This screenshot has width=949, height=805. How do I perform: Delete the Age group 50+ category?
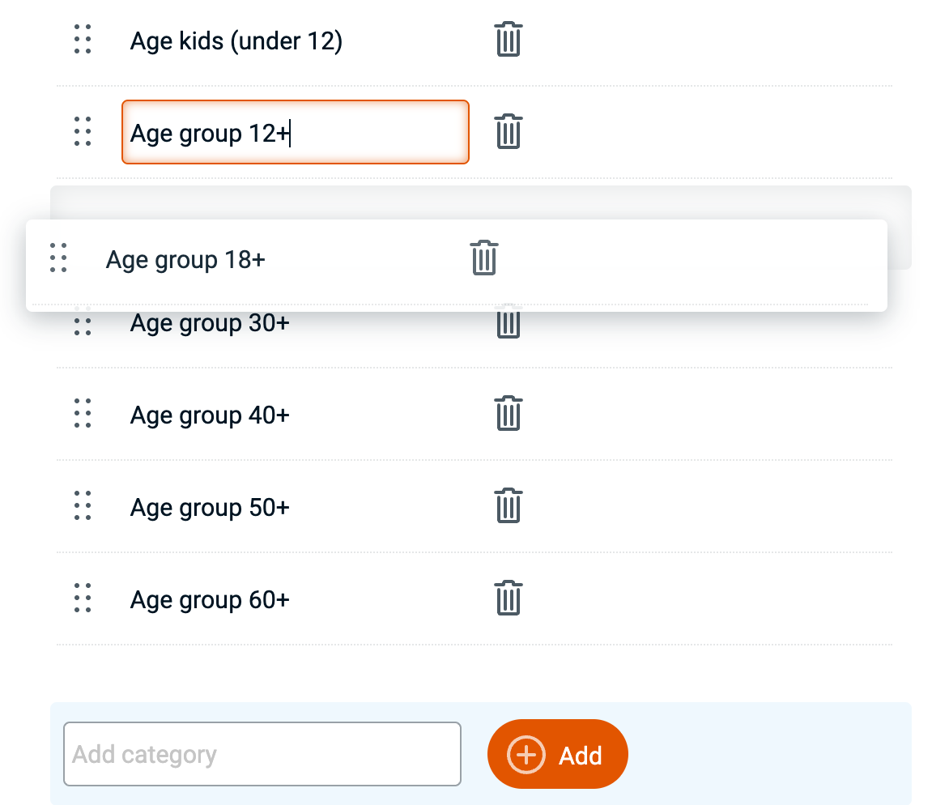click(508, 506)
